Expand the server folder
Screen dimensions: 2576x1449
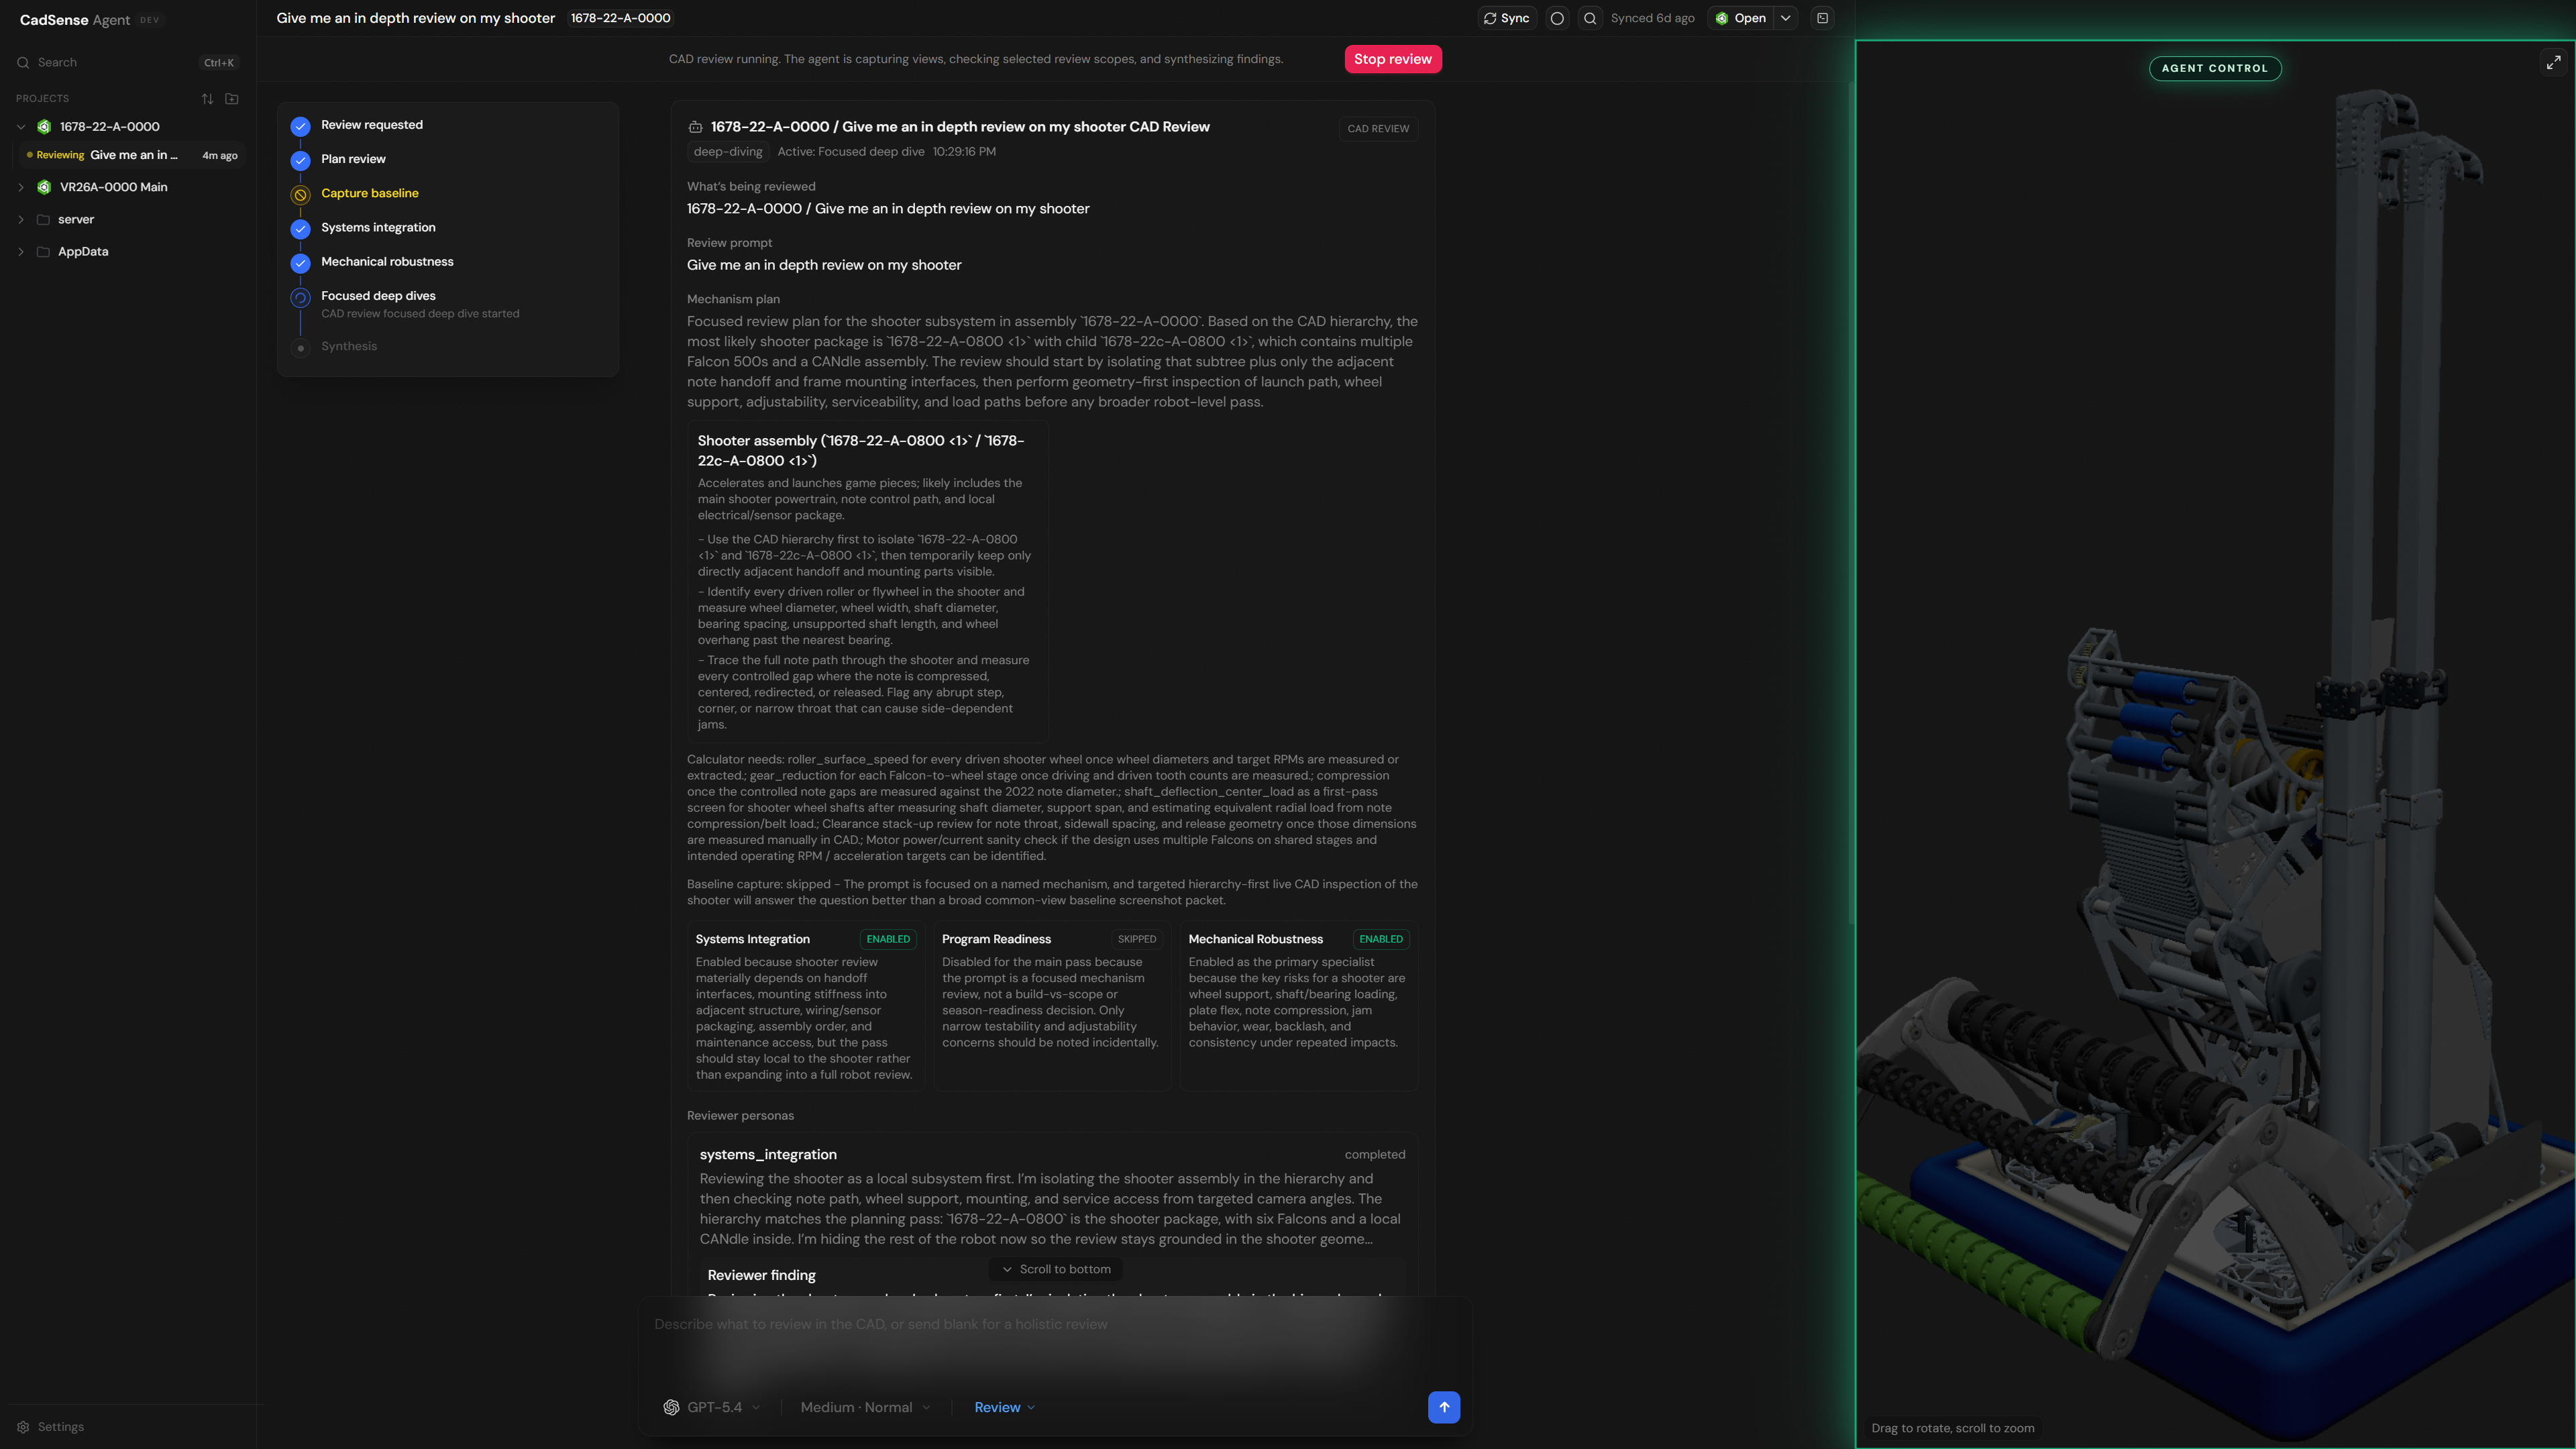(x=21, y=219)
